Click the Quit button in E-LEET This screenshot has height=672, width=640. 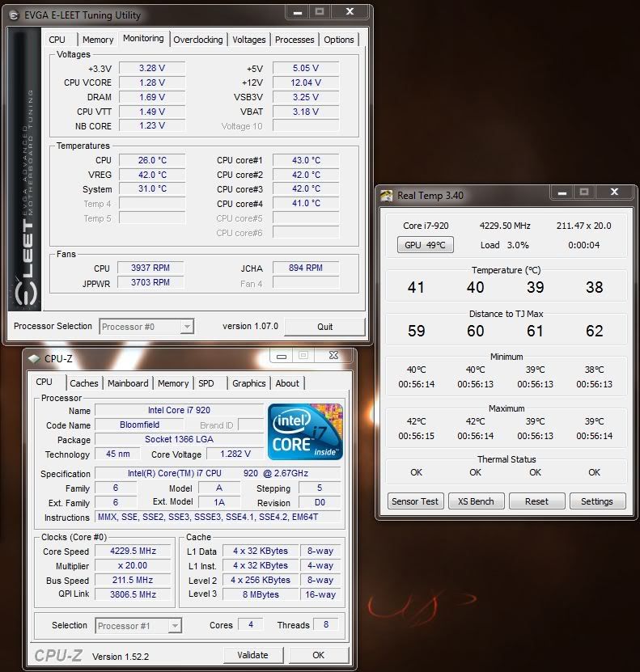click(324, 327)
